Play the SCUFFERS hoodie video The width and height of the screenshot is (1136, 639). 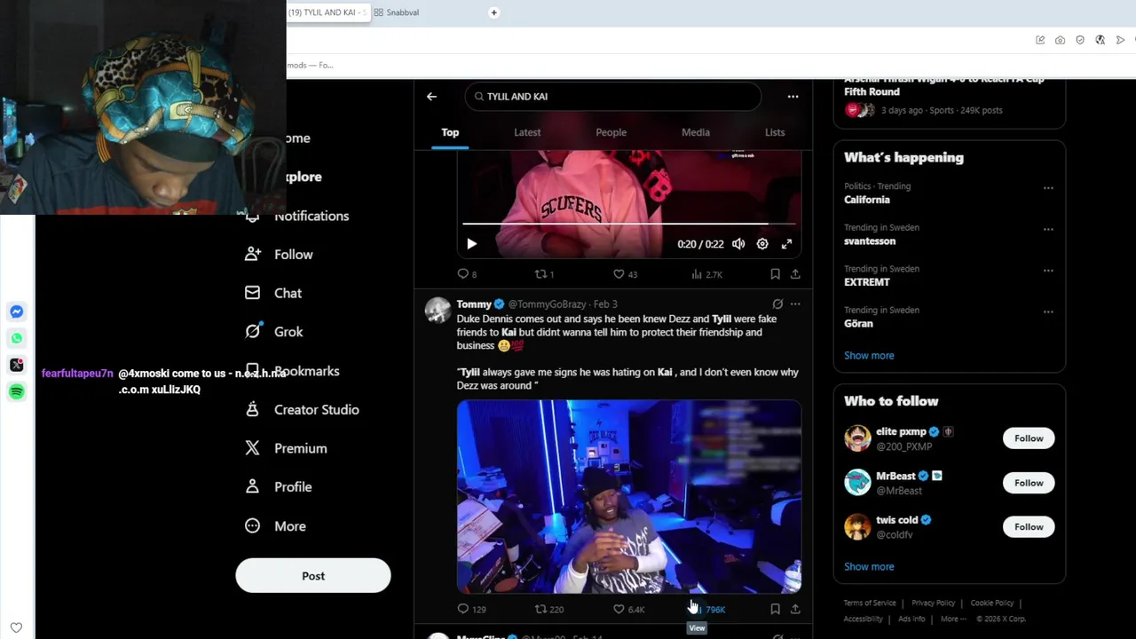point(471,244)
